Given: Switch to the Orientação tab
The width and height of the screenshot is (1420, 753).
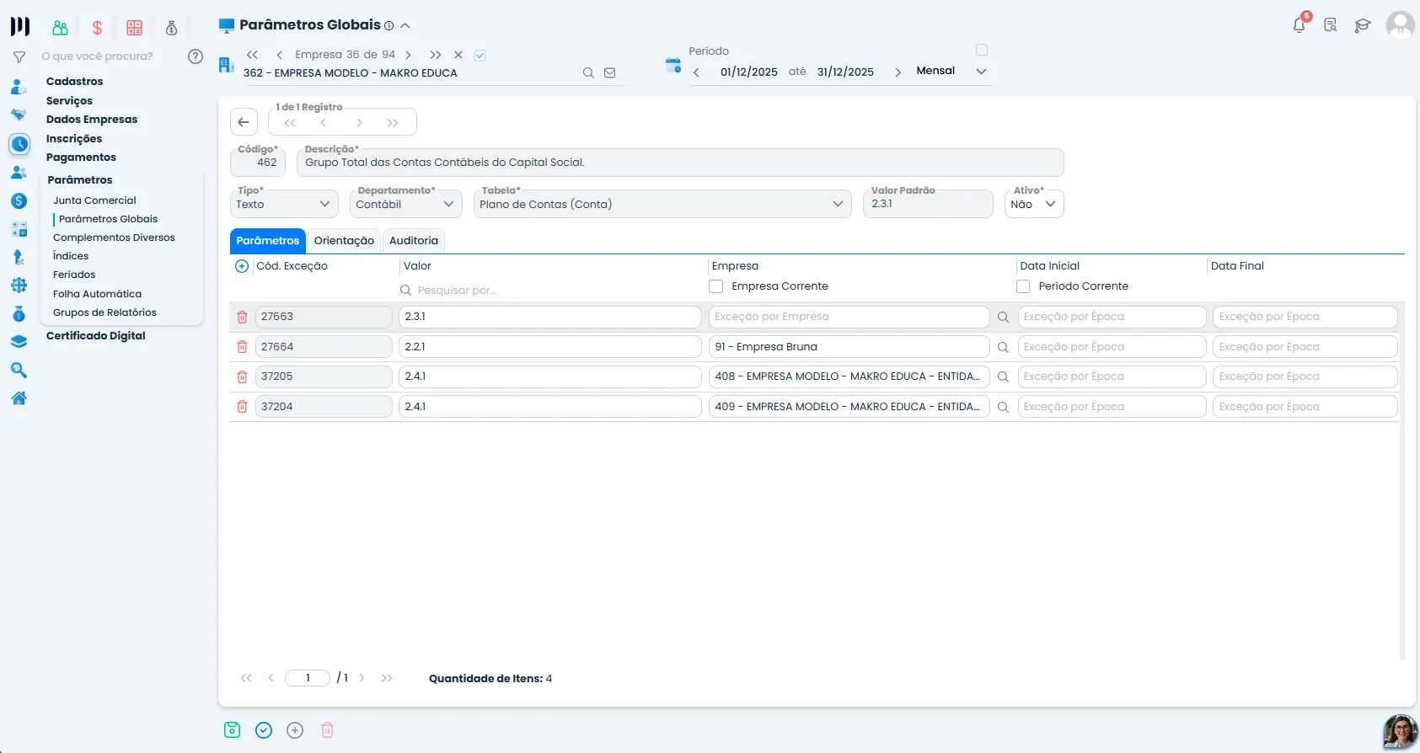Looking at the screenshot, I should click(x=344, y=241).
